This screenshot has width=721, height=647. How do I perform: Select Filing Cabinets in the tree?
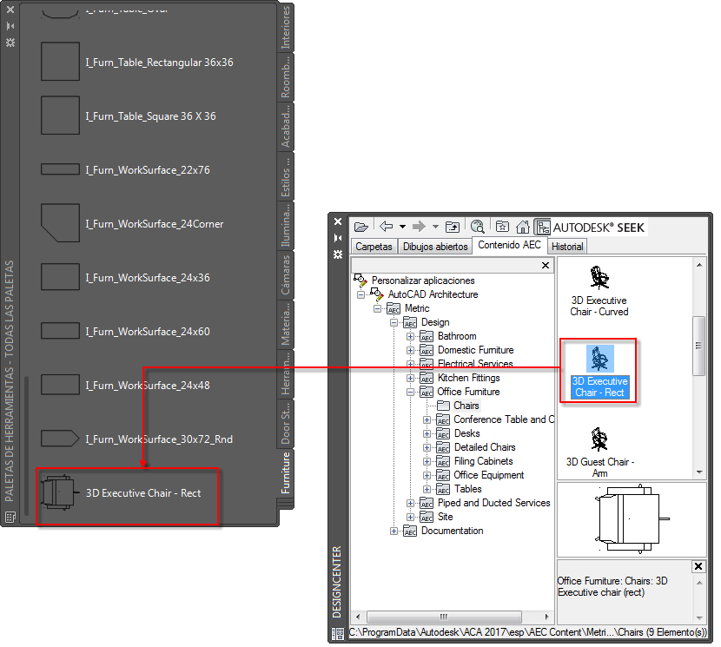(483, 461)
